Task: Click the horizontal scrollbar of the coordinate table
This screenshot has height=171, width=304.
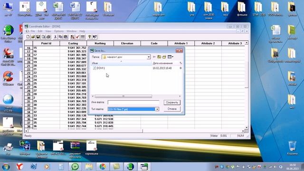Action: click(134, 131)
